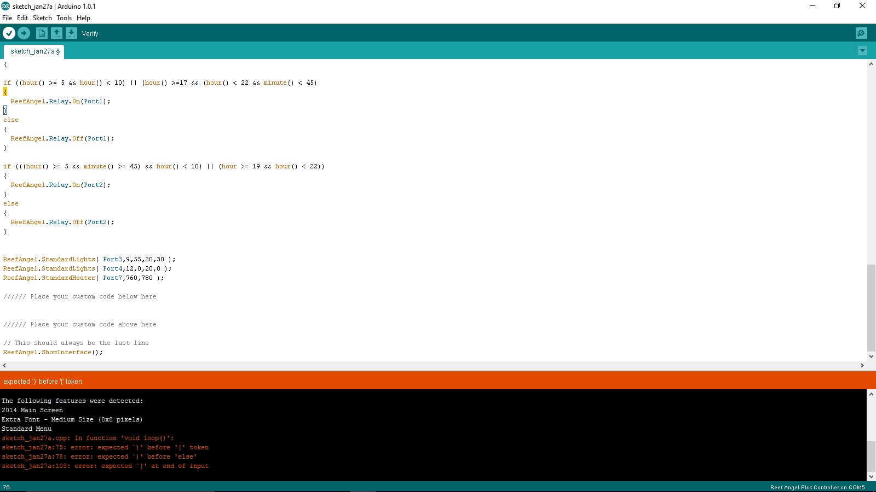This screenshot has height=492, width=876.
Task: Click the ReefAngel.Relay.On(Port1); line
Action: click(x=60, y=102)
